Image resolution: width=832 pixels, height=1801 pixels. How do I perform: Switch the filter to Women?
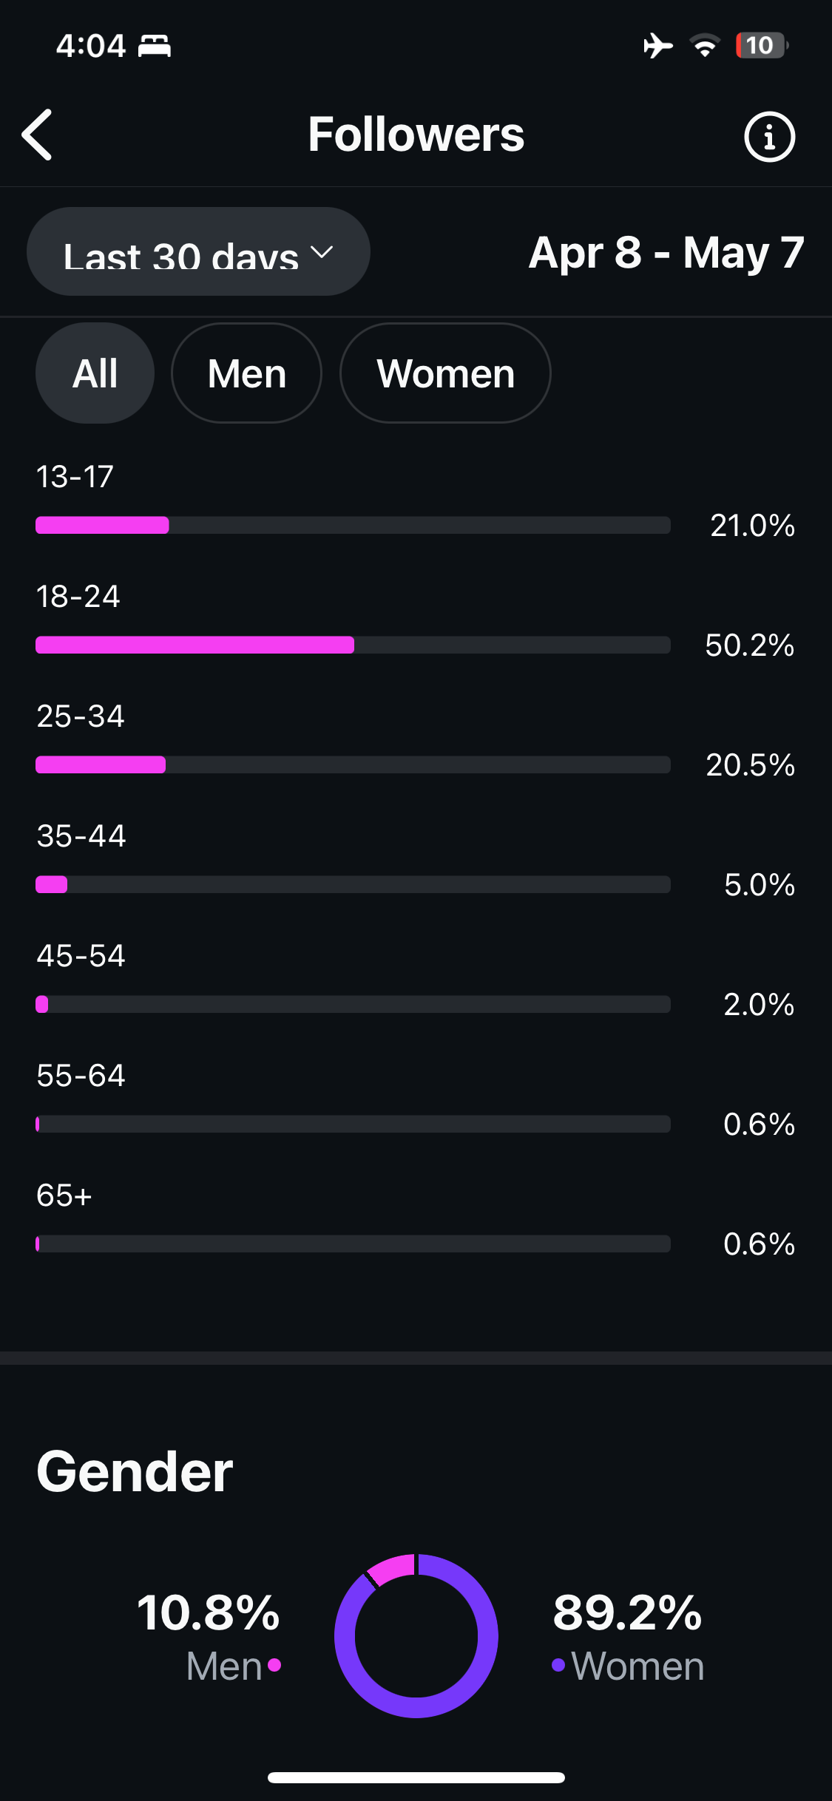(445, 373)
